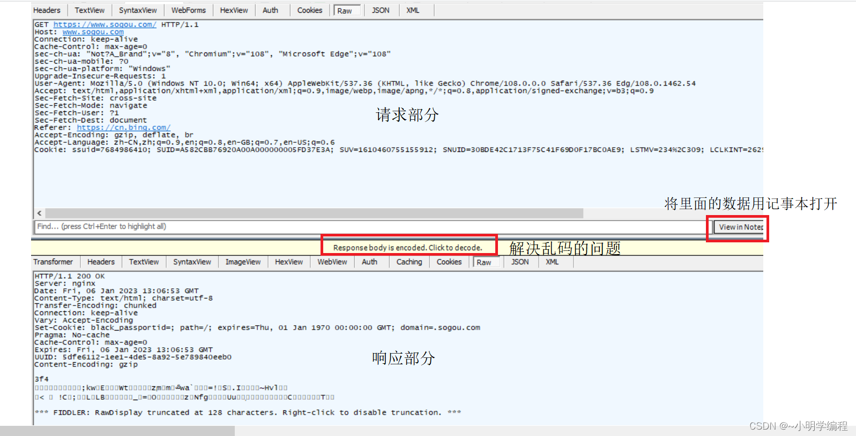Open the Caching tab
The image size is (856, 436).
pyautogui.click(x=409, y=262)
